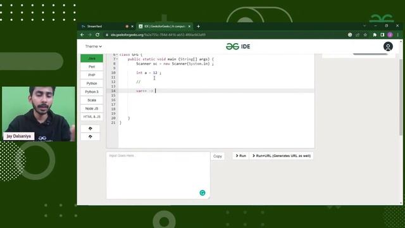Open the Chrome tab search chevron
This screenshot has width=405, height=228.
tap(364, 26)
